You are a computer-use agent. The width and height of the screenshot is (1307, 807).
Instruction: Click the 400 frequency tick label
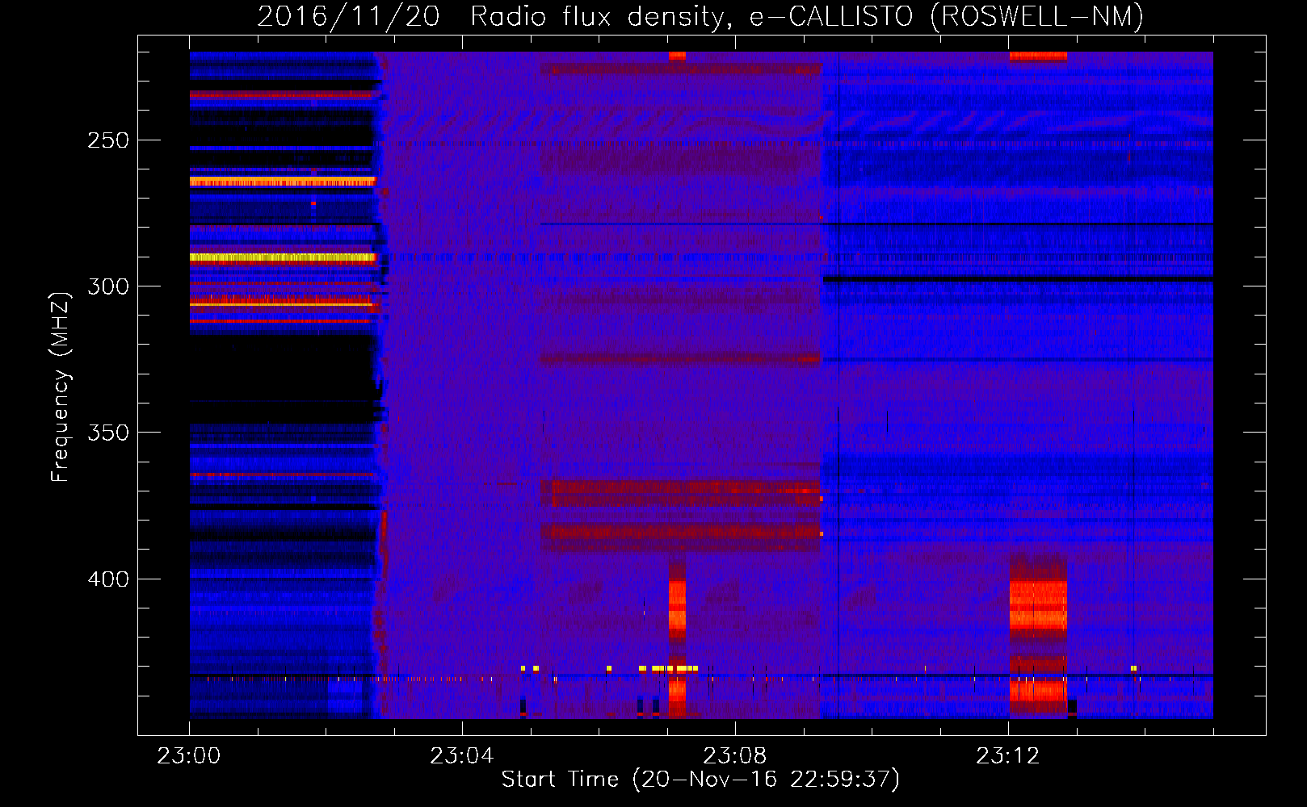tap(108, 579)
